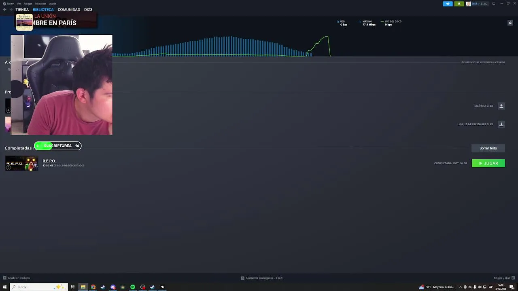Screen dimensions: 518x291
Task: Enter Big Picture mode via monitor icon
Action: click(x=494, y=4)
